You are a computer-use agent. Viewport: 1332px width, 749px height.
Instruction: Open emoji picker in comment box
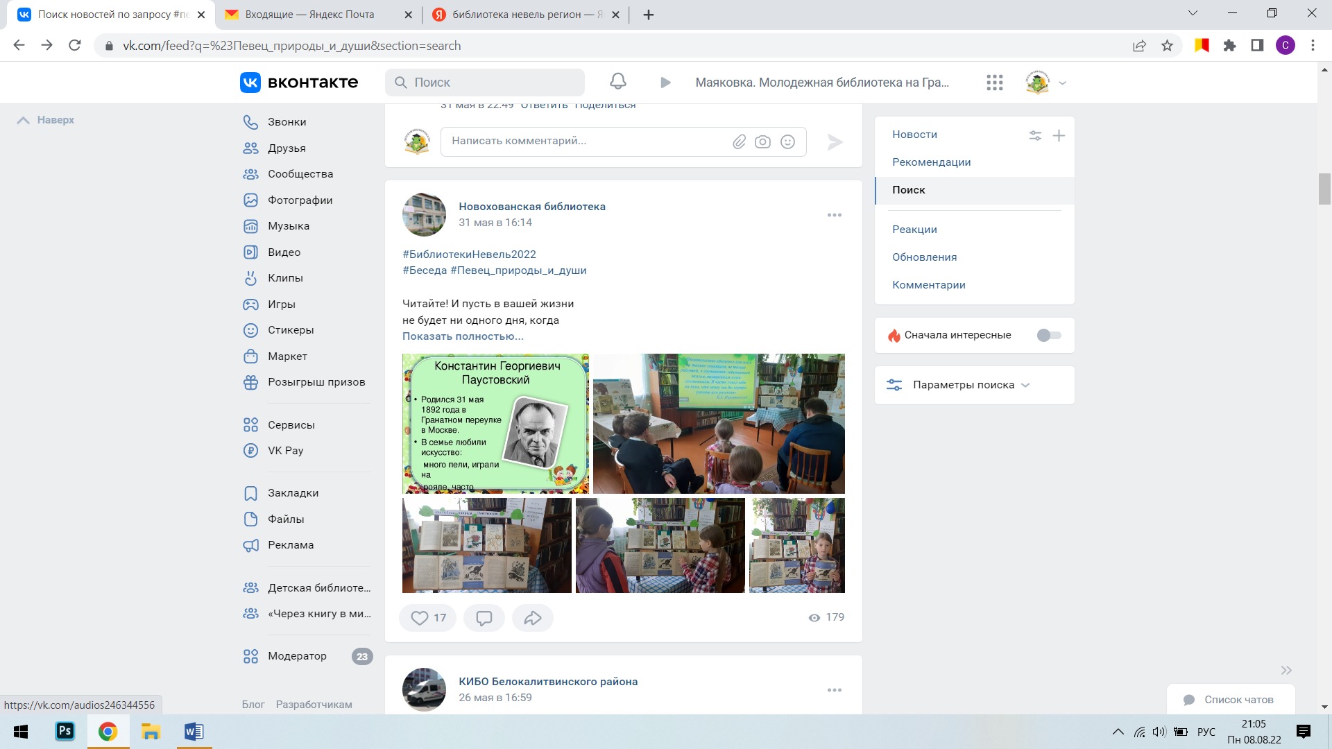pyautogui.click(x=787, y=141)
